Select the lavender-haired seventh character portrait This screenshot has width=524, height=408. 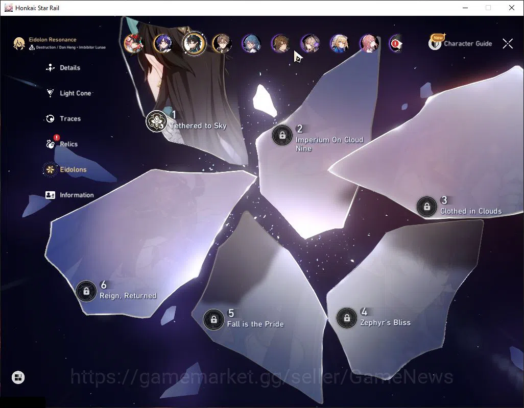(x=310, y=43)
